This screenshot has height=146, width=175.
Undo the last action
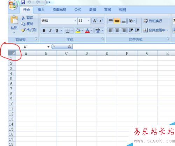coord(29,2)
